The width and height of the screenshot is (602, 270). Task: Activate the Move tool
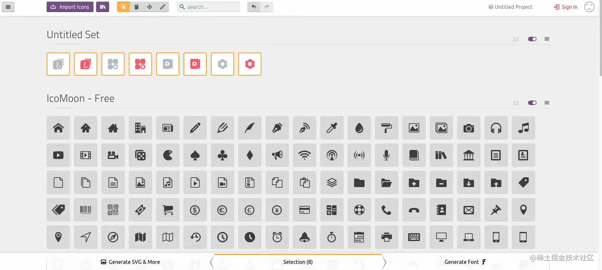(x=150, y=7)
